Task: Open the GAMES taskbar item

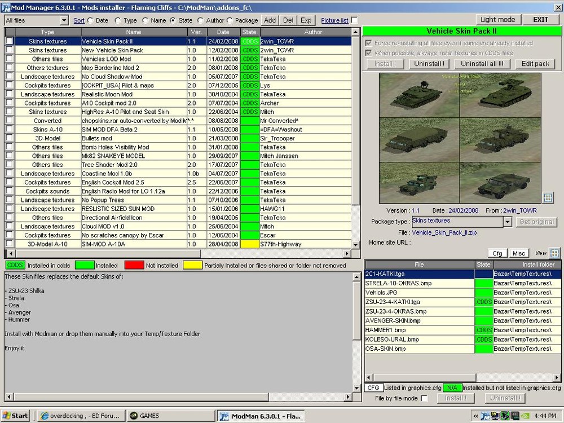Action: click(168, 416)
